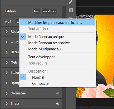Select Mode Panneau unique
The height and width of the screenshot is (109, 114).
(x=58, y=37)
